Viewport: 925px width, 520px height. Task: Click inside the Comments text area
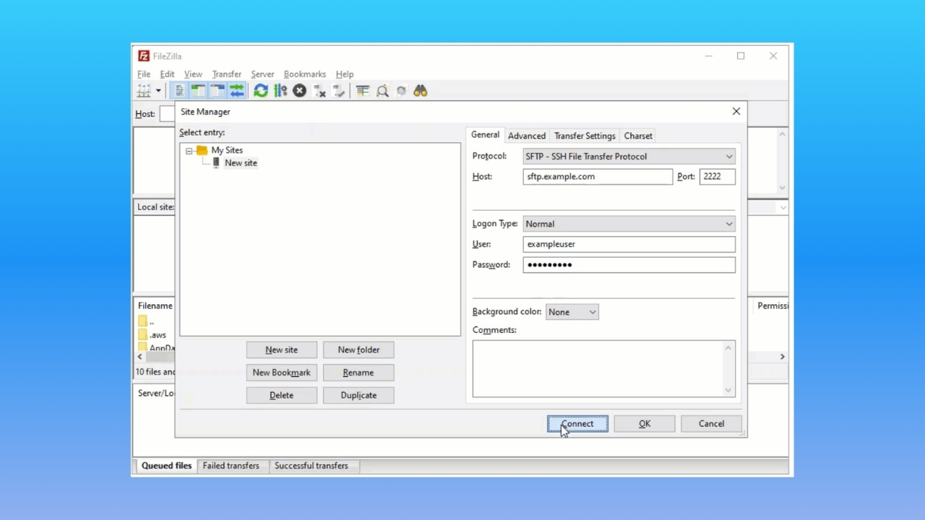click(x=598, y=368)
